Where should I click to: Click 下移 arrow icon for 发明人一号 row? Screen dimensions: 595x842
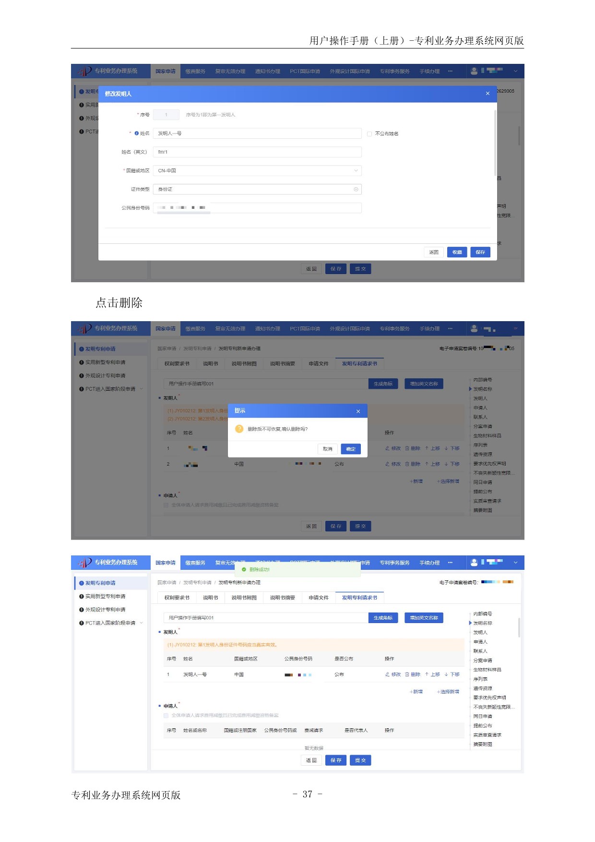[446, 674]
